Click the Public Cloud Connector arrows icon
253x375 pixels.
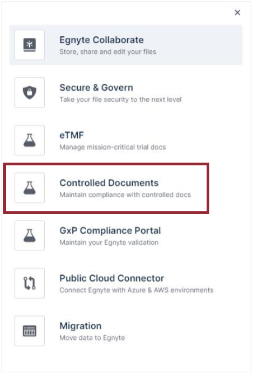click(30, 283)
